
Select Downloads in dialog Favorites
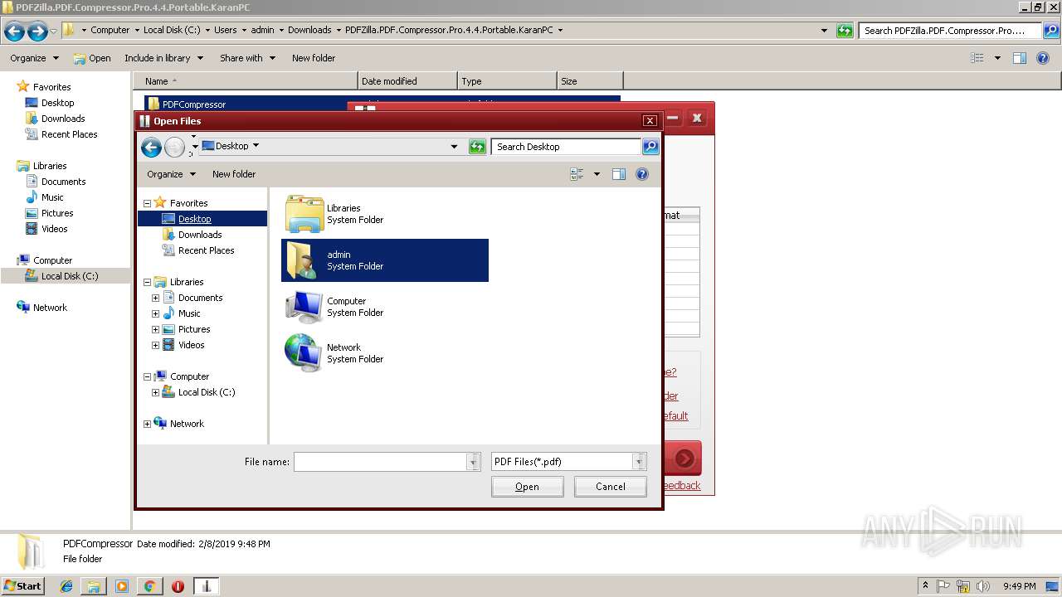[200, 235]
